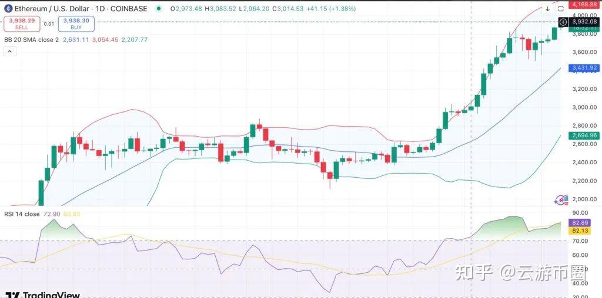Screen dimensions: 602x298
Task: Click the 70.00 RSI scale label
Action: [x=580, y=241]
